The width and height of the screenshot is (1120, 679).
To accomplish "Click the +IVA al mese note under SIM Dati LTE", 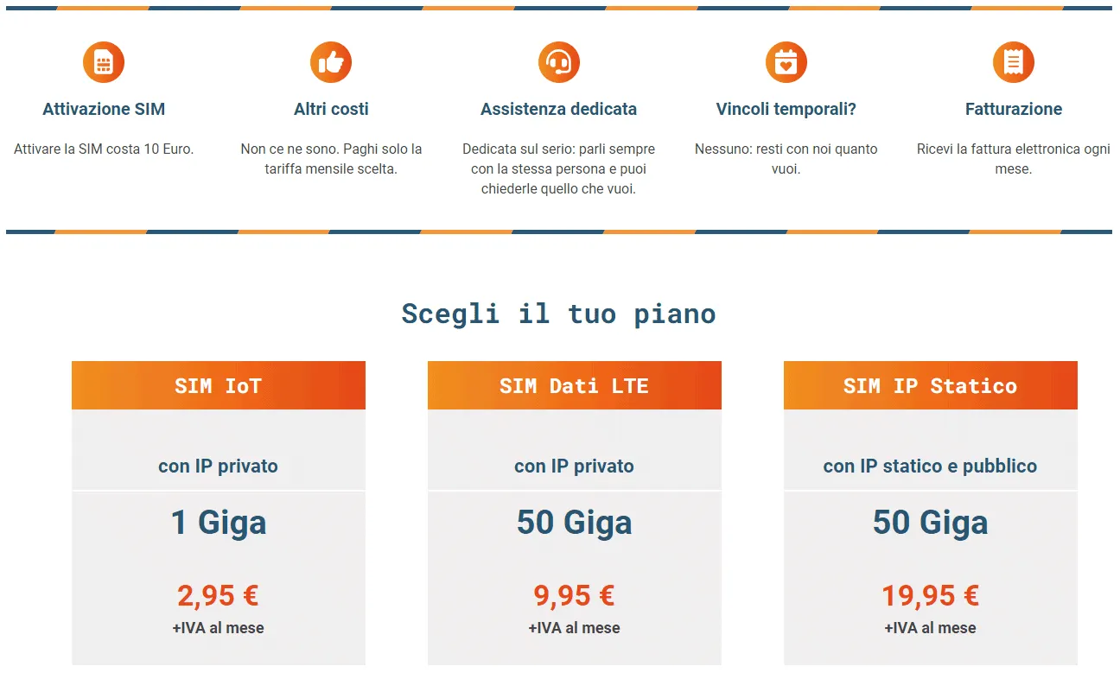I will 574,628.
